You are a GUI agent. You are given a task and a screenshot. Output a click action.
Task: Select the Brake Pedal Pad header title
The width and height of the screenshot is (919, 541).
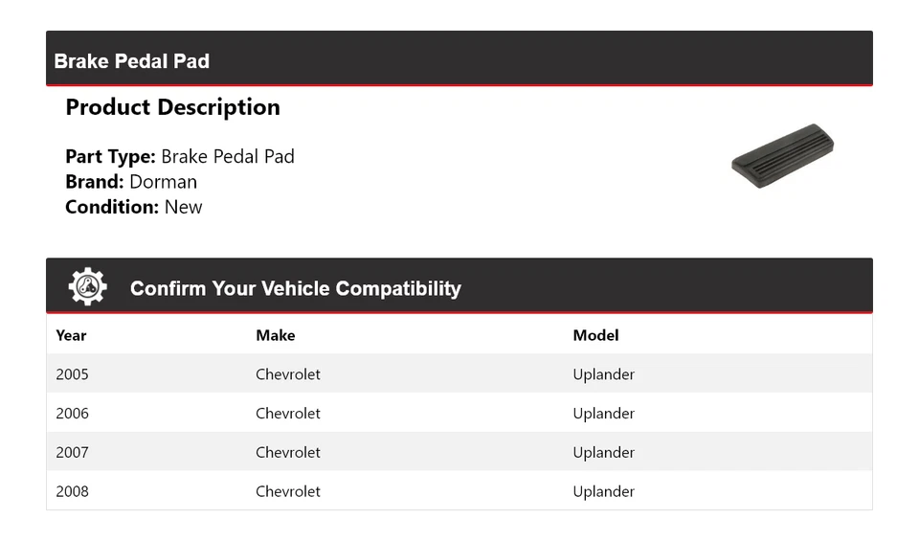[x=132, y=61]
